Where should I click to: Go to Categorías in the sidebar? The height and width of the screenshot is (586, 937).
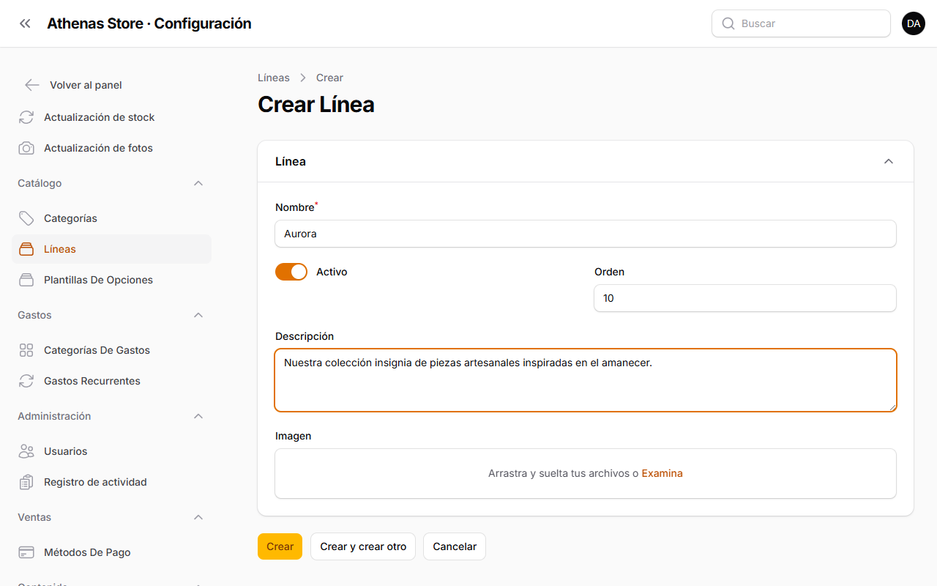[x=111, y=218]
